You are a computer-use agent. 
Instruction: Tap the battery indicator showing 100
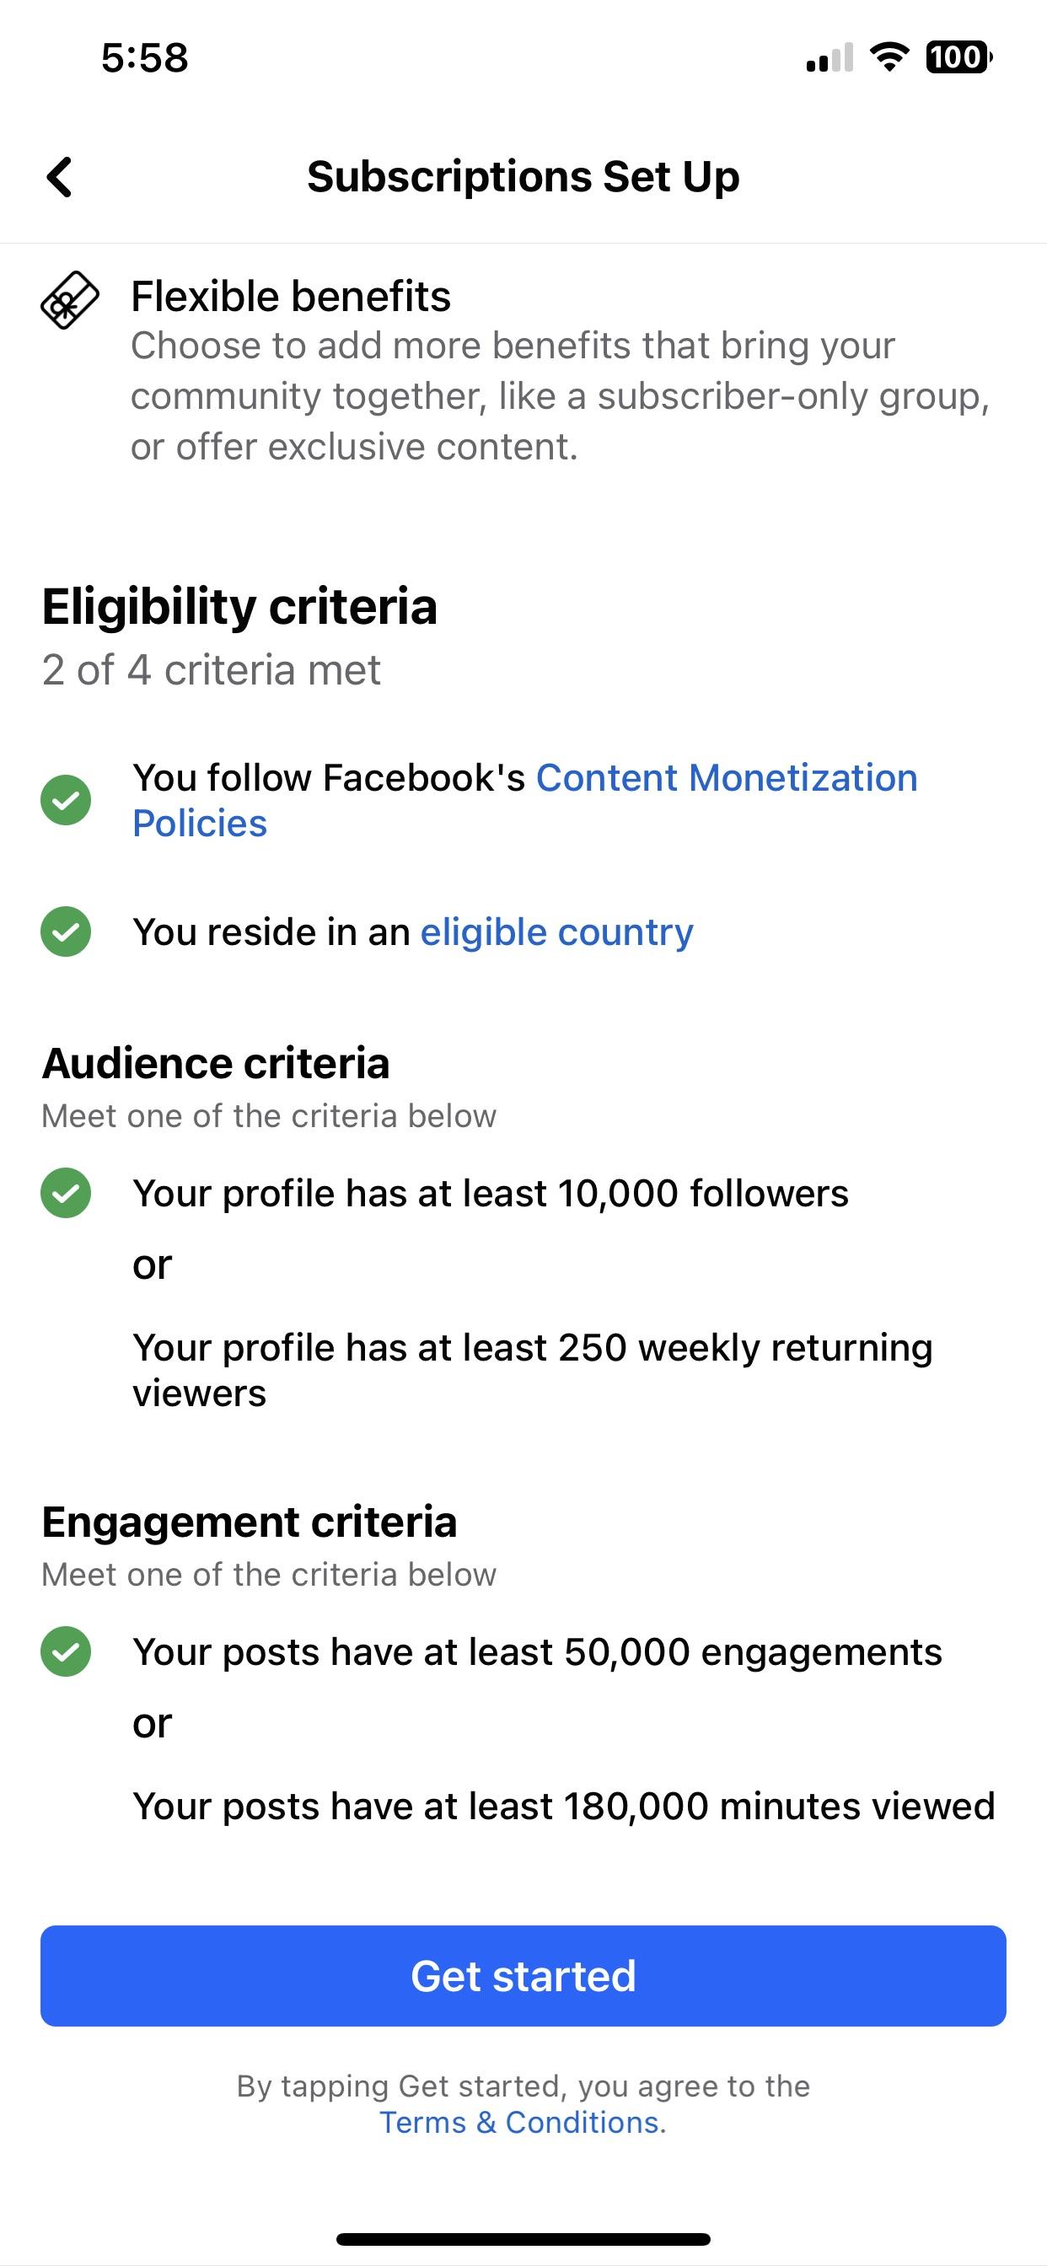pyautogui.click(x=956, y=58)
